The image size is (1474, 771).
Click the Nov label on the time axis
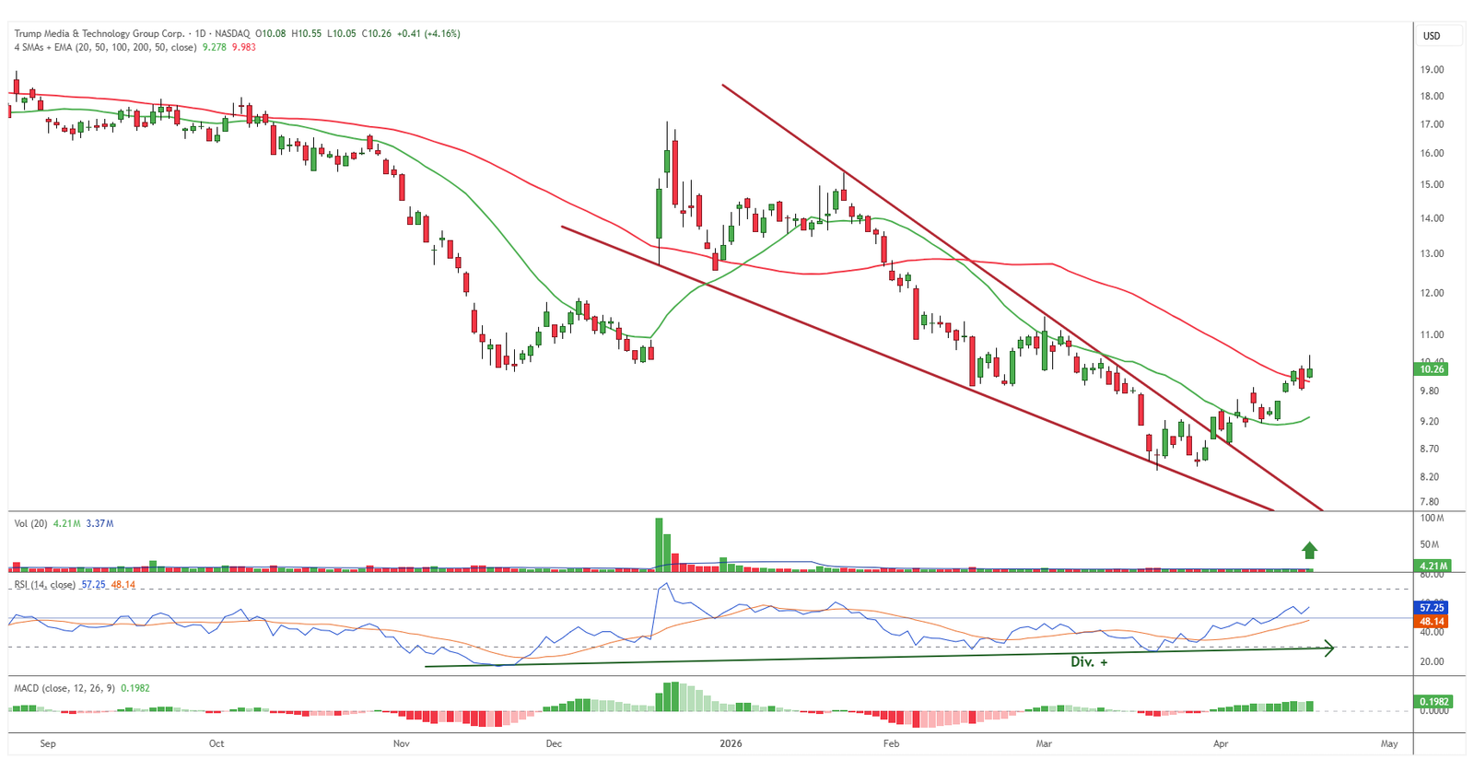[402, 743]
